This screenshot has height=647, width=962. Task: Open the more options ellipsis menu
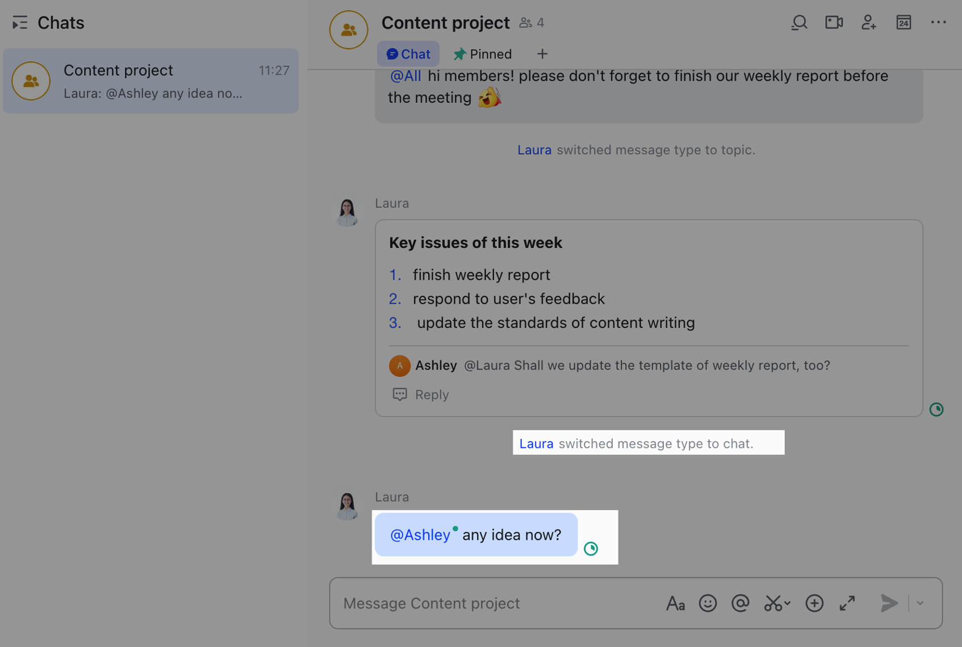(938, 23)
